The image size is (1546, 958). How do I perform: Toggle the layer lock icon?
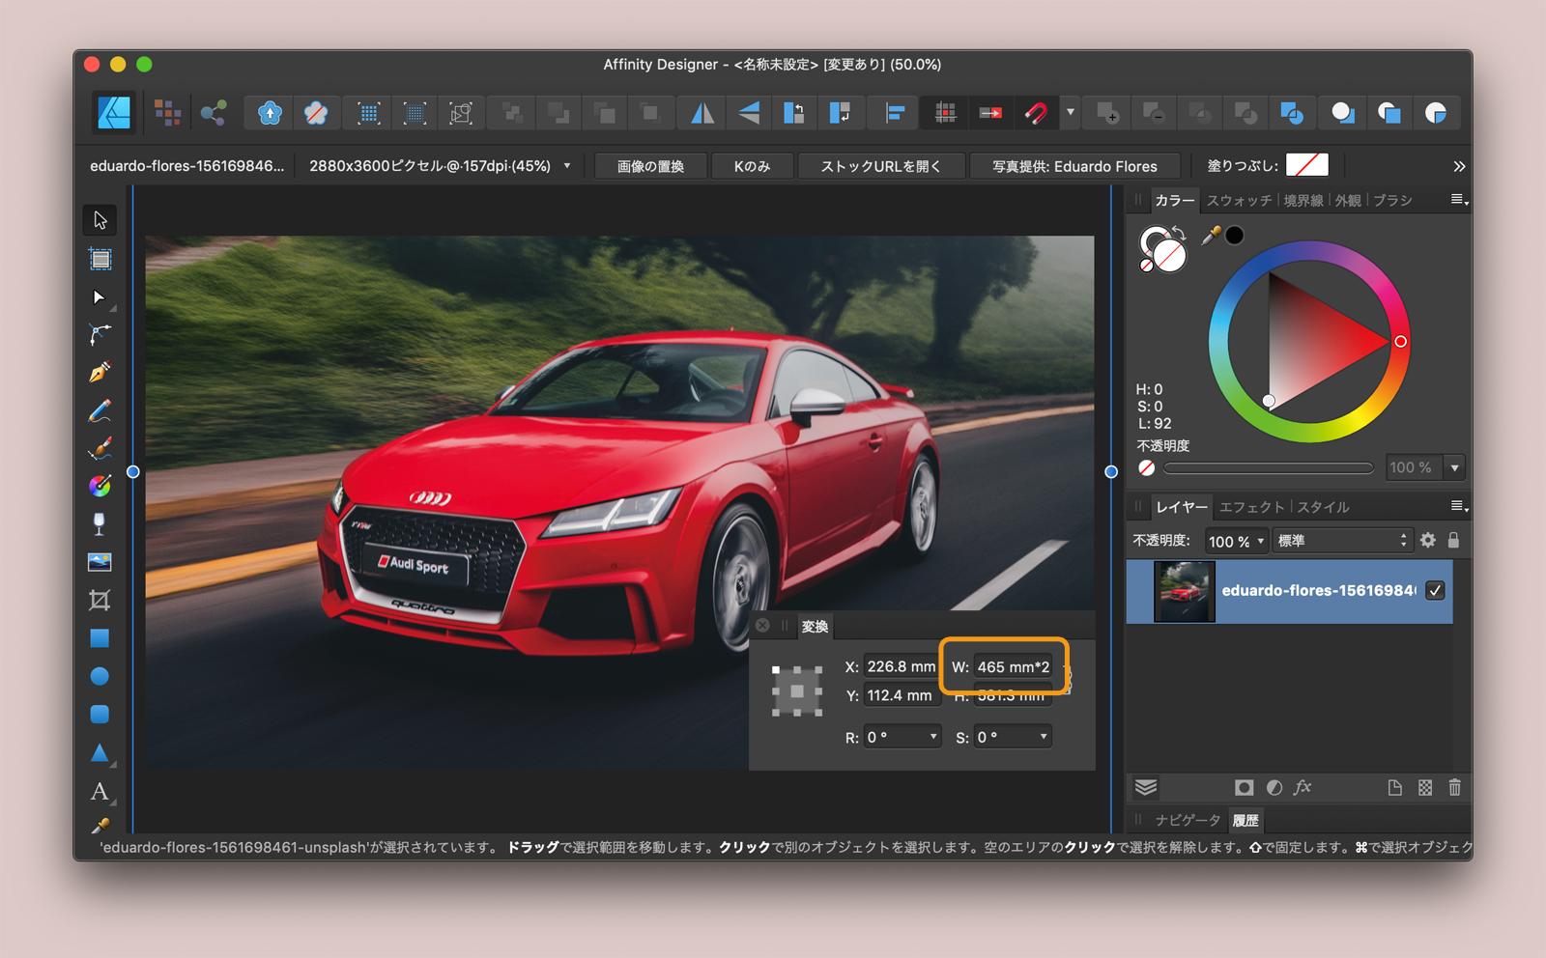pyautogui.click(x=1453, y=540)
